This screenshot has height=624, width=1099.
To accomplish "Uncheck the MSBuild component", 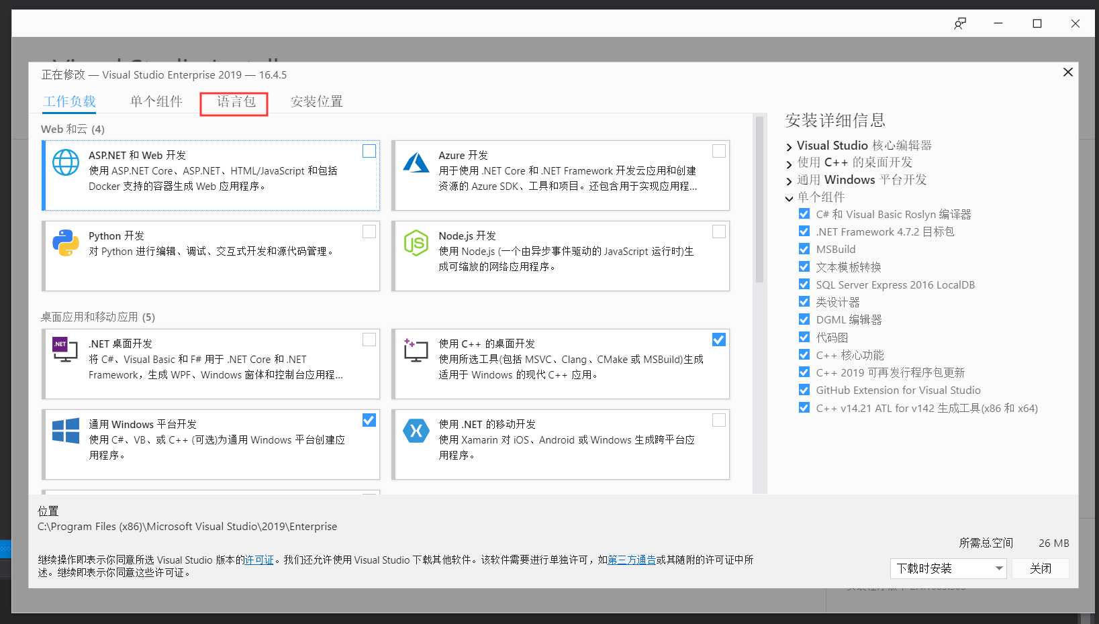I will click(x=804, y=248).
